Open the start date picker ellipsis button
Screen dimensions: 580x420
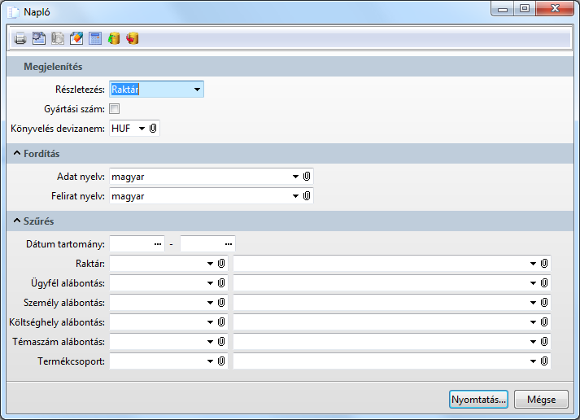(x=158, y=244)
